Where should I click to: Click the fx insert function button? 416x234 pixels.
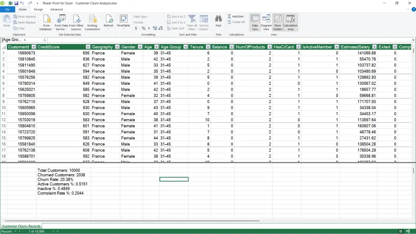click(x=45, y=40)
